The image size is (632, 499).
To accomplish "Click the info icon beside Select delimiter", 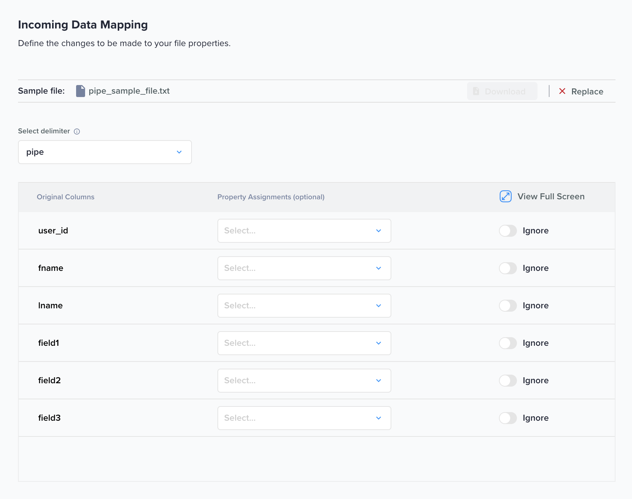I will [x=77, y=131].
